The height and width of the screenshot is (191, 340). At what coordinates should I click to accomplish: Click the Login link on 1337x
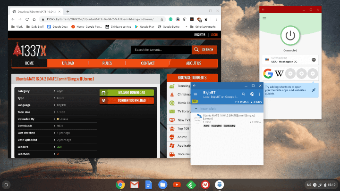(x=214, y=34)
